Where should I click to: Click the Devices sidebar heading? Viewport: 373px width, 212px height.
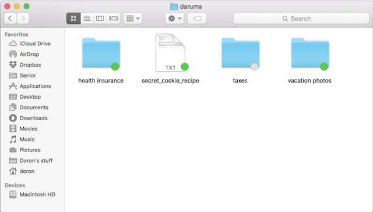15,185
